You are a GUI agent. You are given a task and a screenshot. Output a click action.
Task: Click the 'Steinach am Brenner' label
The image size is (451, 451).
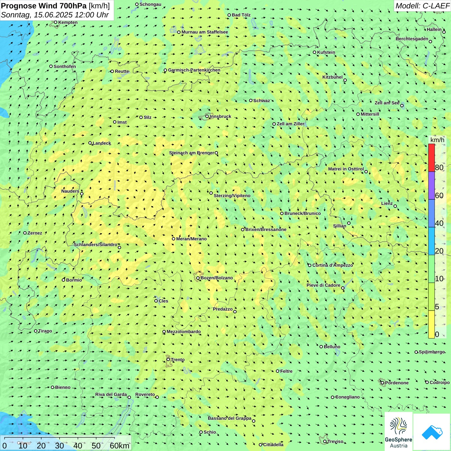192,153
